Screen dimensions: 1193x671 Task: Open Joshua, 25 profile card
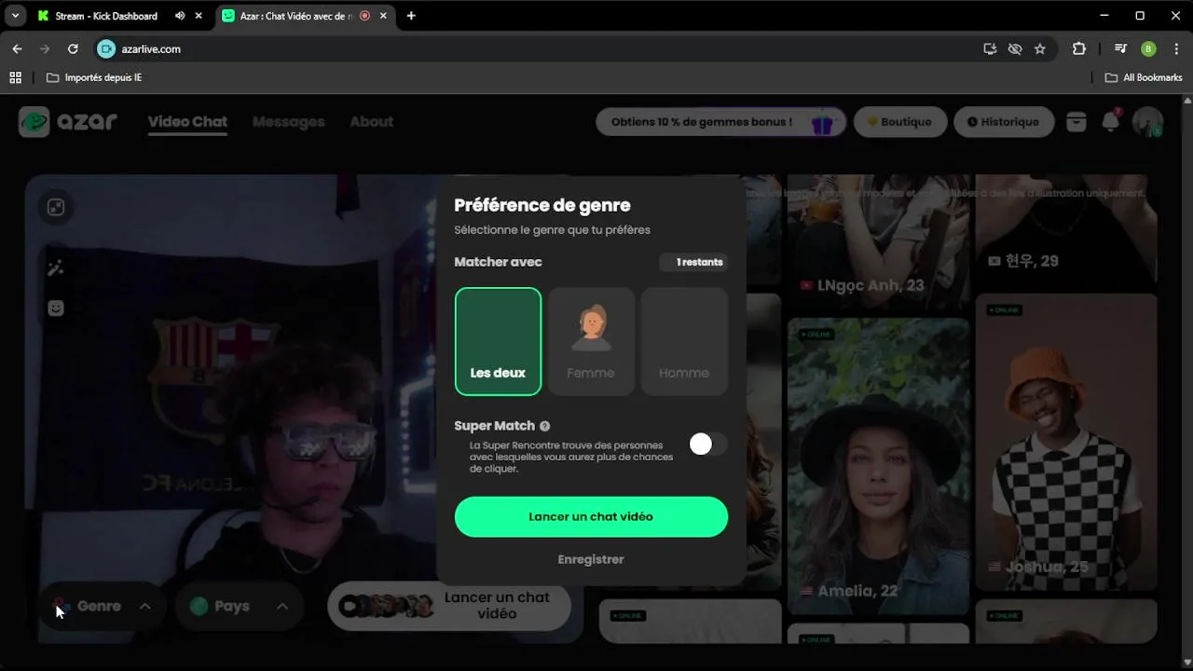click(1066, 442)
